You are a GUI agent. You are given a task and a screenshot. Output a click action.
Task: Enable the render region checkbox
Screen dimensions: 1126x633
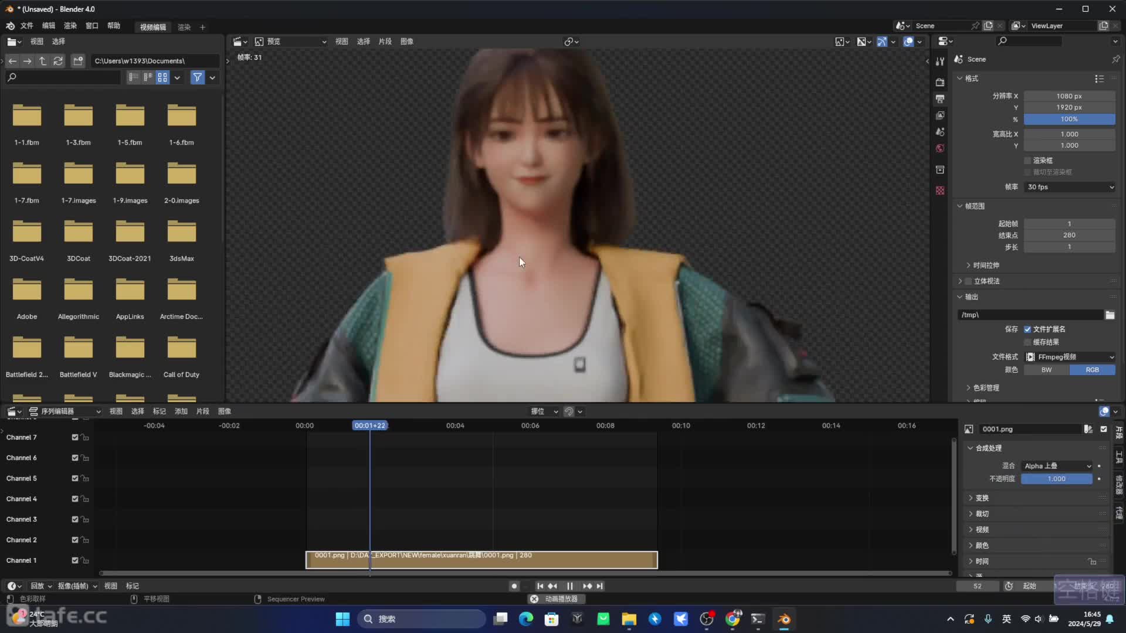[x=1027, y=161]
